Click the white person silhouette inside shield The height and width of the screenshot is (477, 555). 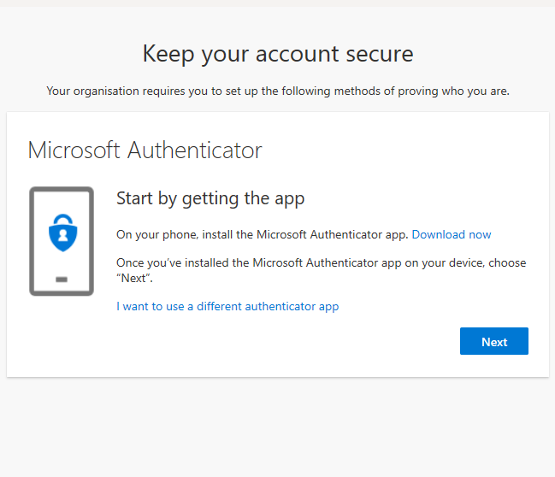(63, 235)
